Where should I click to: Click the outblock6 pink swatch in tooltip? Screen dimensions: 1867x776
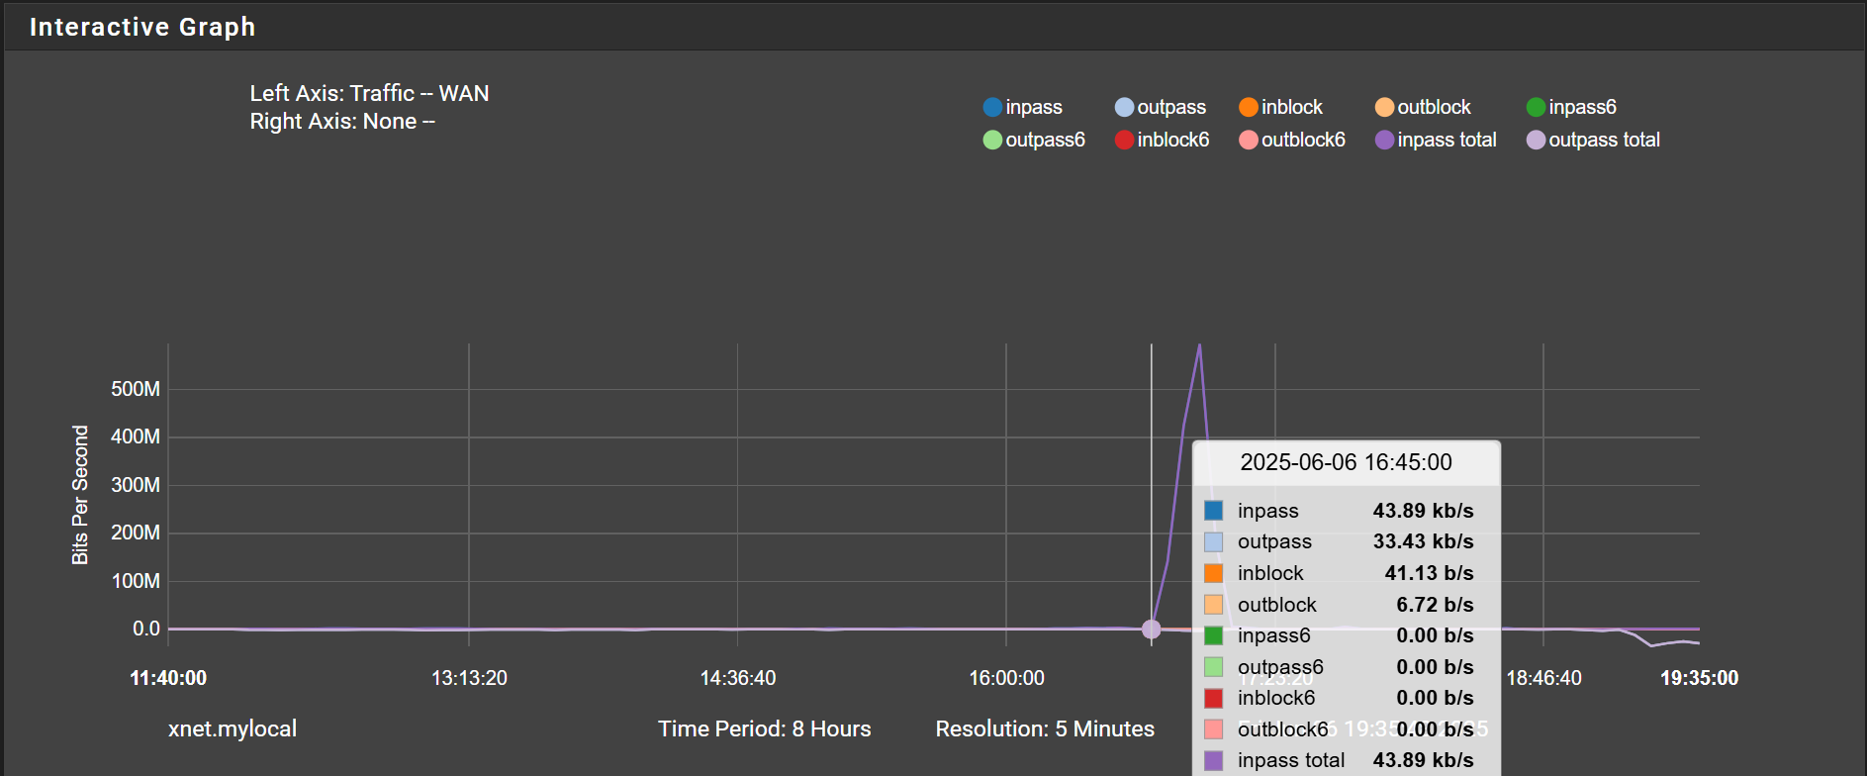[x=1213, y=729]
